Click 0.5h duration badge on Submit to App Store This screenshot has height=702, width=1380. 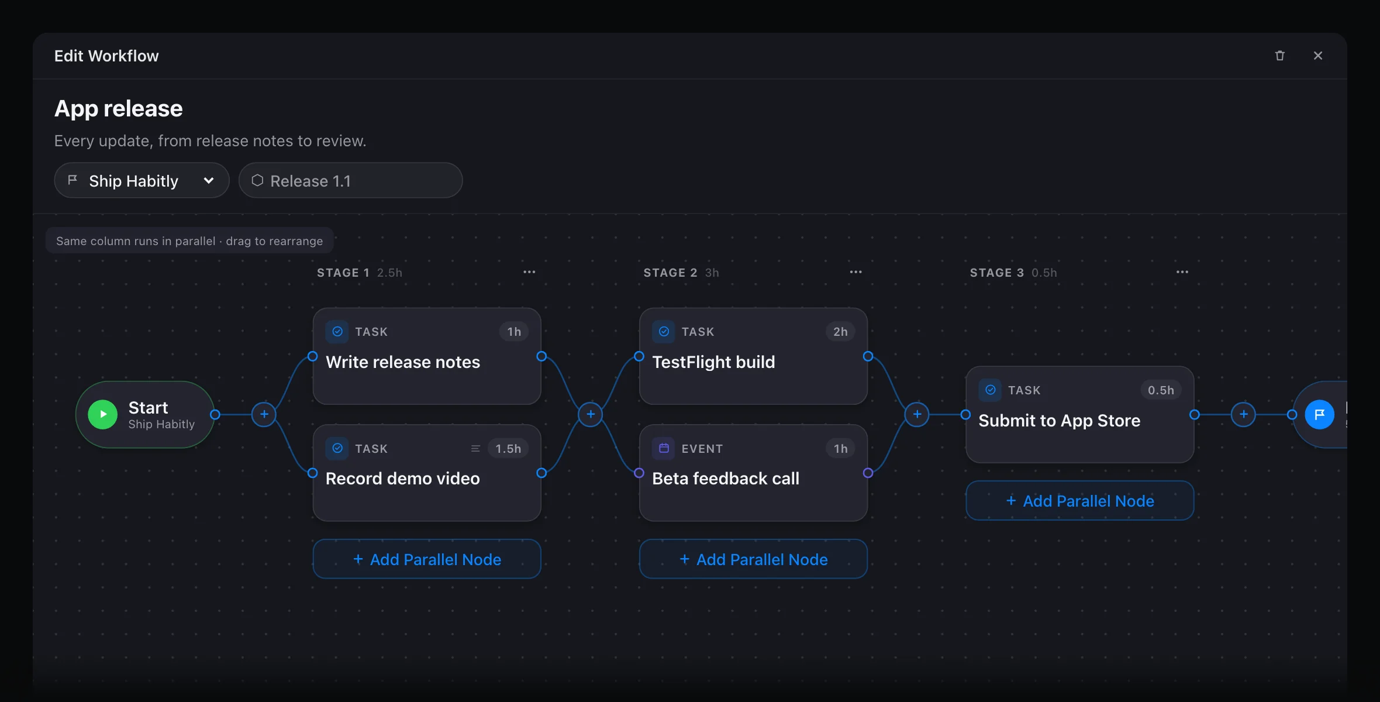[x=1161, y=390]
